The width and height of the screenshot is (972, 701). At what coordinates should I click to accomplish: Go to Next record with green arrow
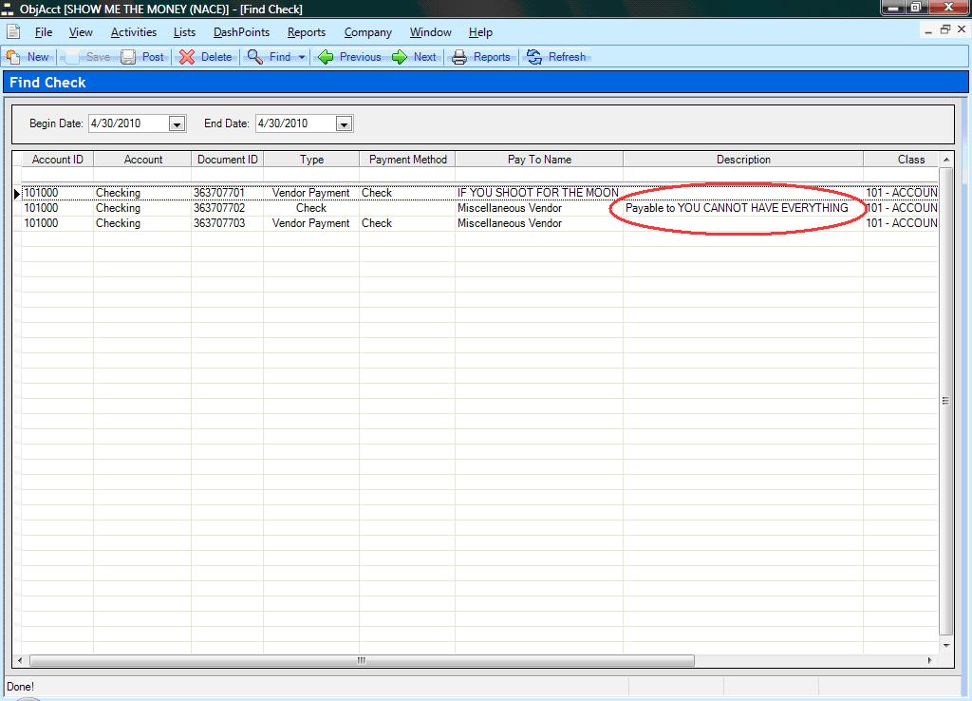[x=400, y=57]
